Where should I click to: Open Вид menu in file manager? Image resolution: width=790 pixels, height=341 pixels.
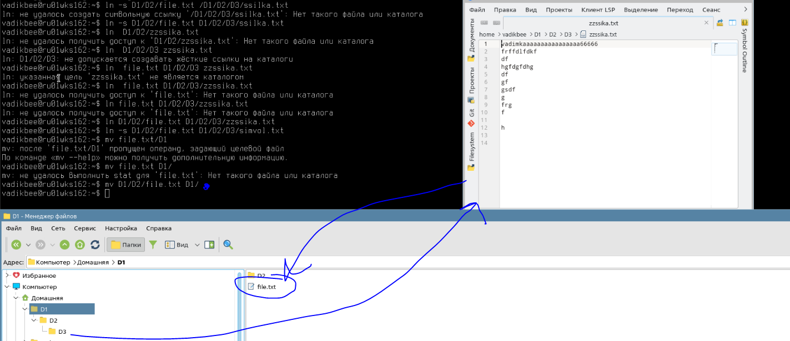click(36, 228)
